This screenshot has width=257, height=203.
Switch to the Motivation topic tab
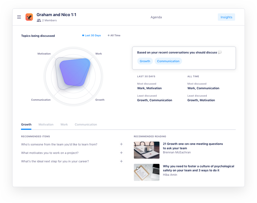click(46, 124)
